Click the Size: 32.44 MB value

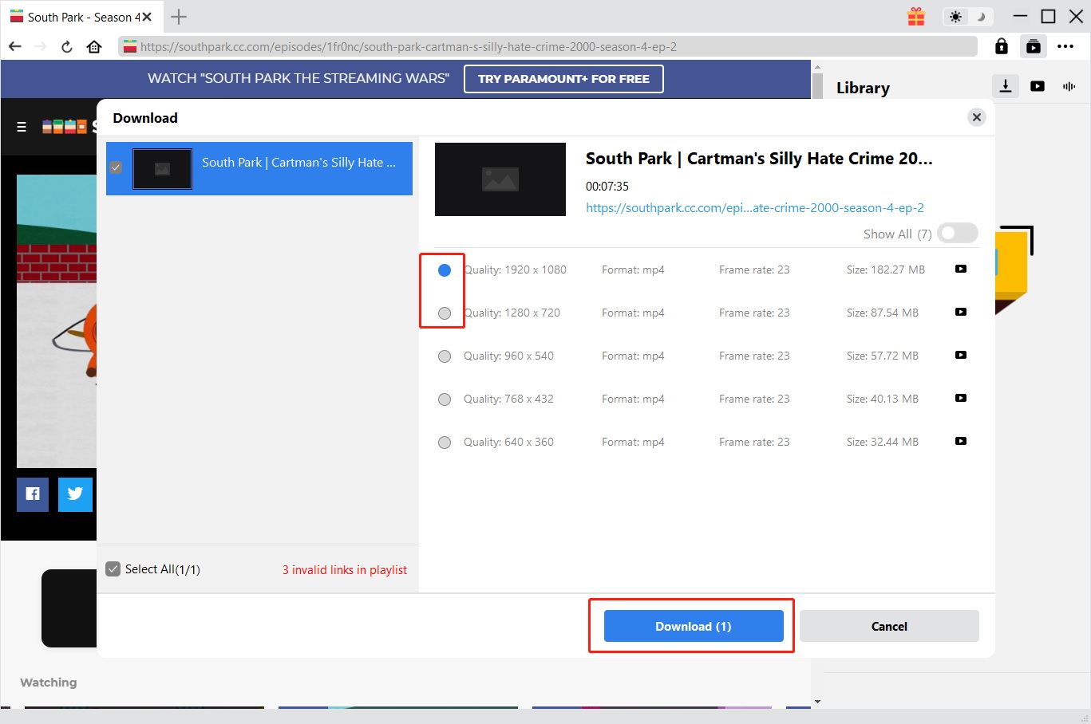[x=883, y=442]
